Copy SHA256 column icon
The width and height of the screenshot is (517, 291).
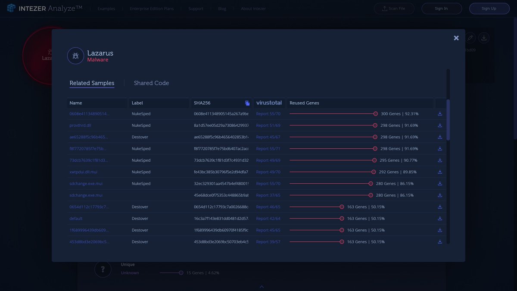[247, 103]
